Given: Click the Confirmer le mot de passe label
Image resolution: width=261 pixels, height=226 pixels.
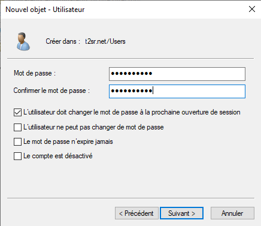Looking at the screenshot, I should click(x=51, y=91).
